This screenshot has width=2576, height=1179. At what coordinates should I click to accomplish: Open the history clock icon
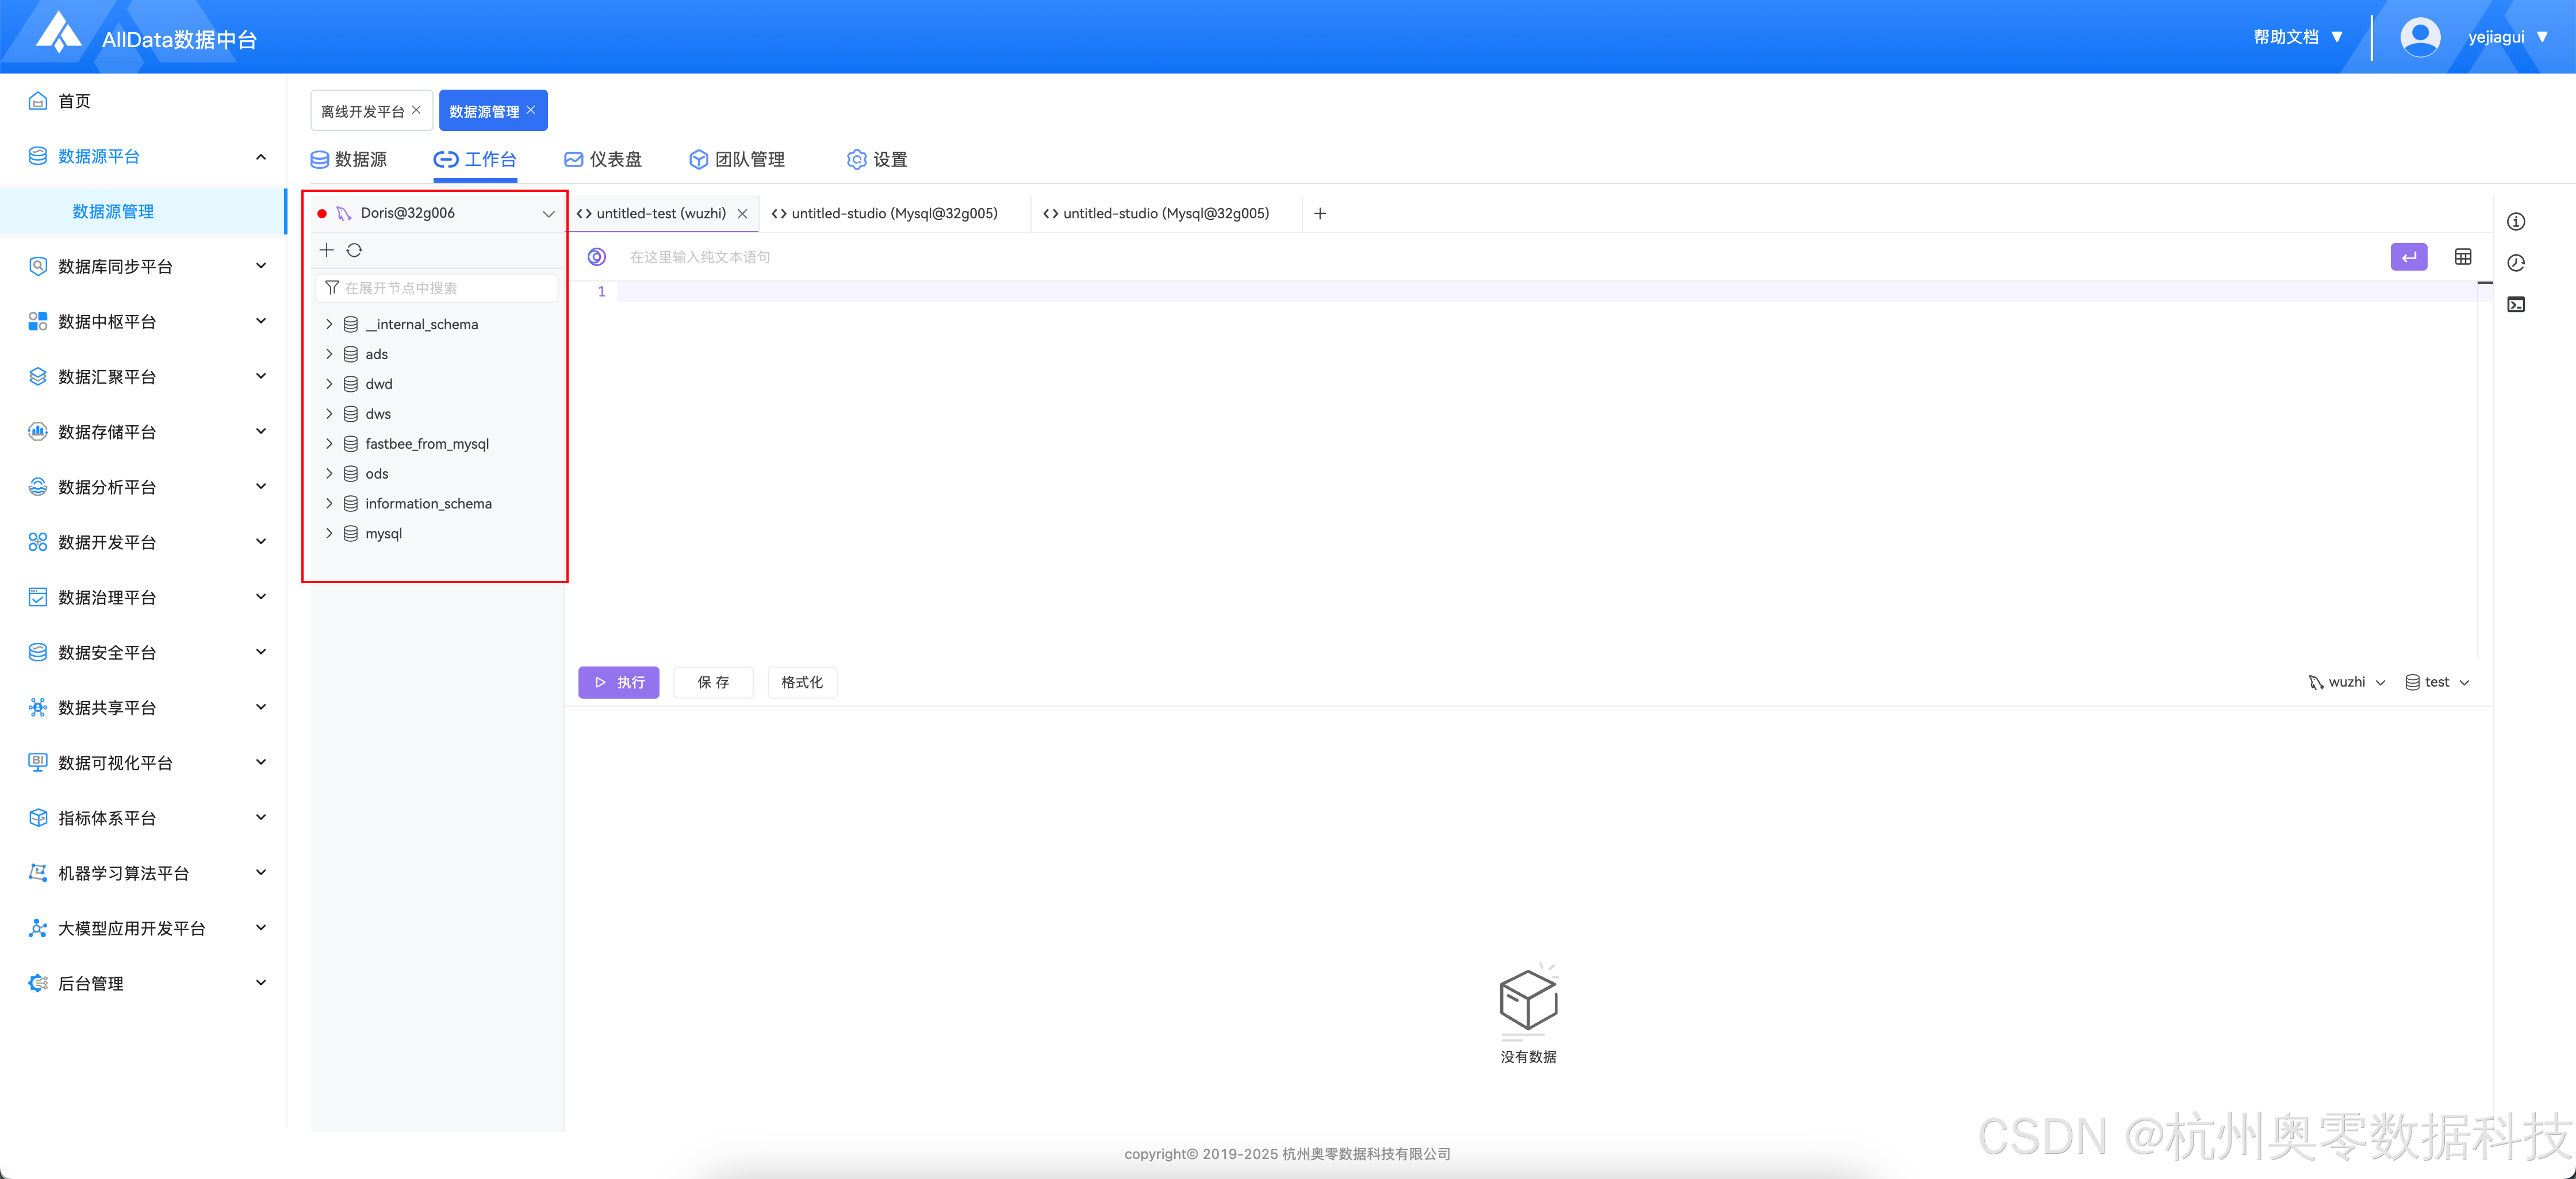[x=2516, y=263]
